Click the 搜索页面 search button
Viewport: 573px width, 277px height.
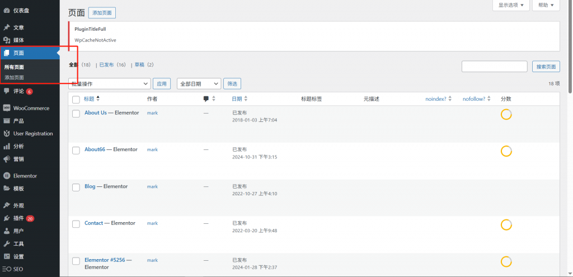click(x=546, y=67)
